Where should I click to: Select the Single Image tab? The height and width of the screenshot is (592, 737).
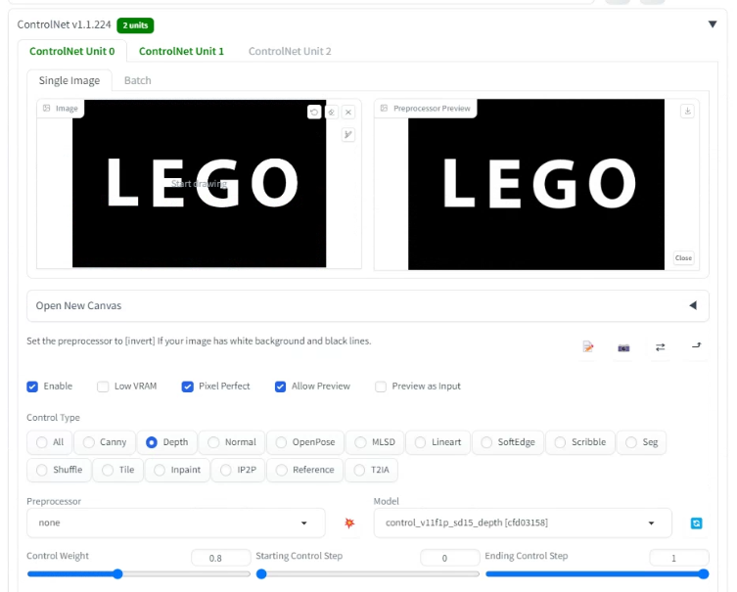pos(69,80)
